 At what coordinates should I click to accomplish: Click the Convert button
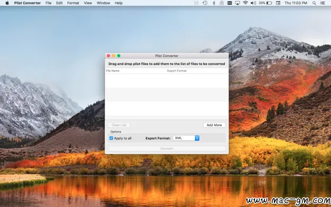pos(167,148)
